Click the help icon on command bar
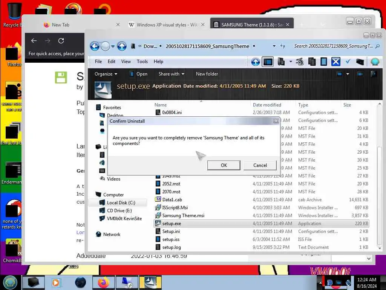The height and width of the screenshot is (290, 386). pyautogui.click(x=374, y=74)
